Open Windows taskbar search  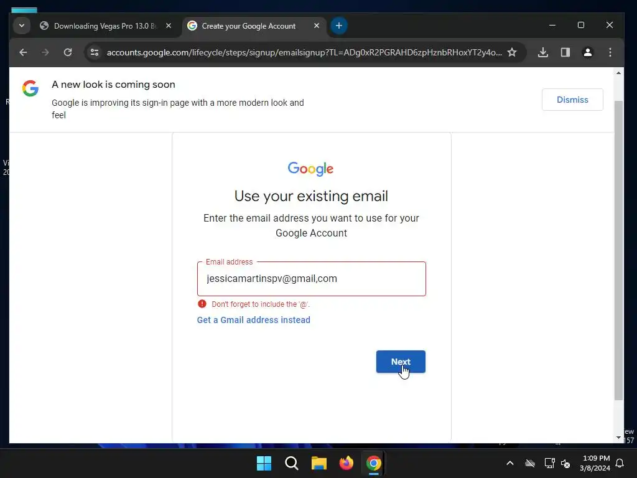click(291, 463)
